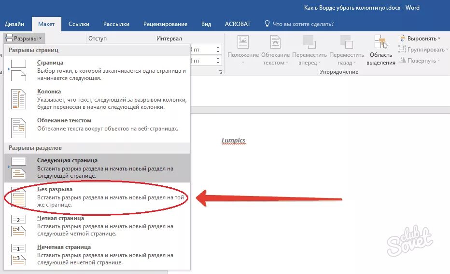Click the Обтекание текстом wrap text icon
Screen dimensions: 450x274
(x=276, y=42)
